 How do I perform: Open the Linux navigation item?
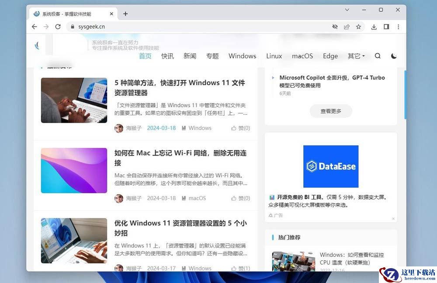click(274, 56)
